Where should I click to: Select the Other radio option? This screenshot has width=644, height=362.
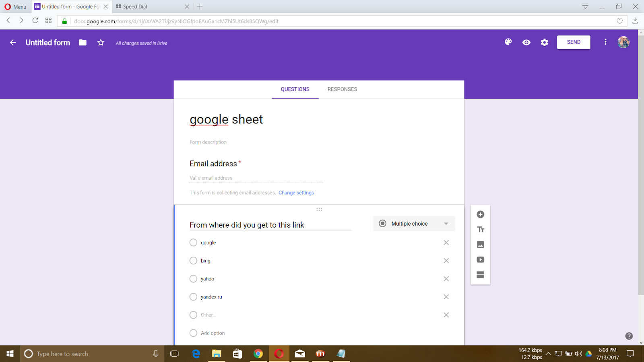[193, 315]
